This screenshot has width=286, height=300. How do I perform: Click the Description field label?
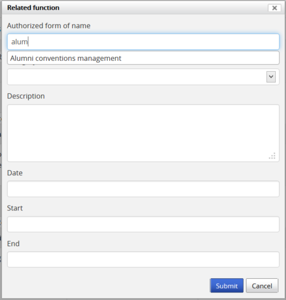[x=26, y=96]
